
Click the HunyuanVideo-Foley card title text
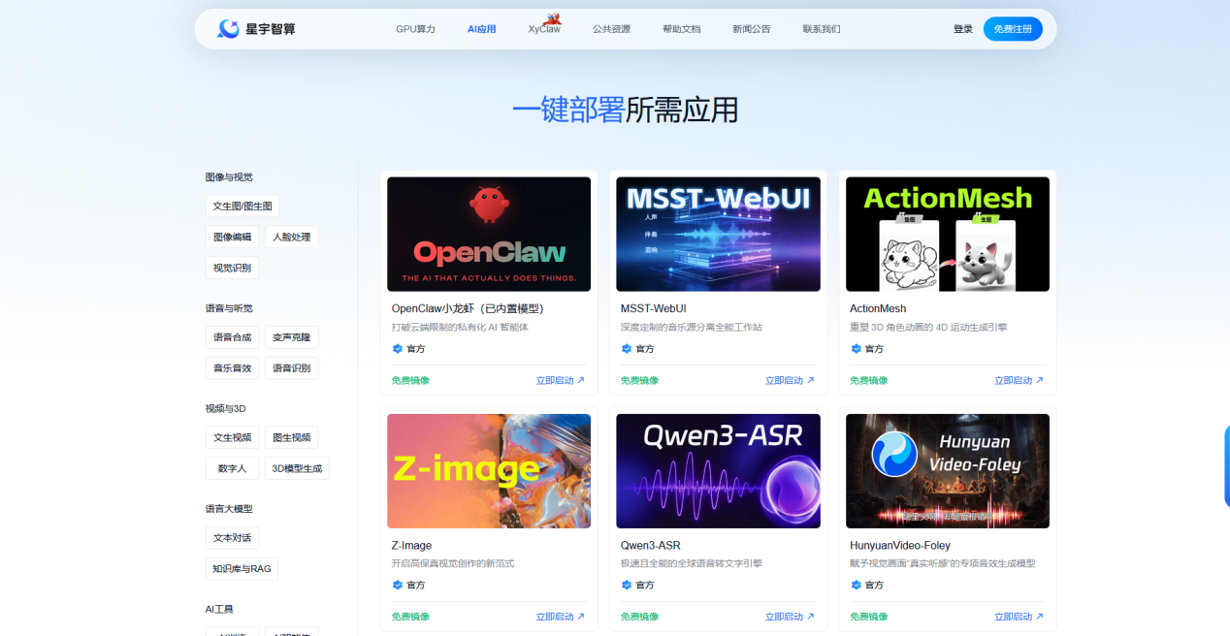tap(900, 546)
